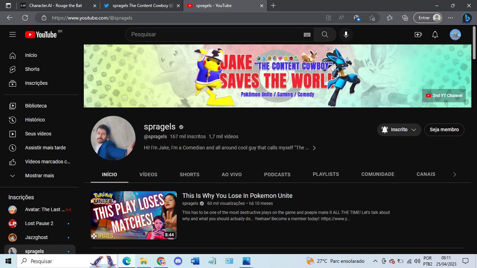Image resolution: width=477 pixels, height=268 pixels.
Task: Switch to the AO VIVO tab
Action: 232,174
